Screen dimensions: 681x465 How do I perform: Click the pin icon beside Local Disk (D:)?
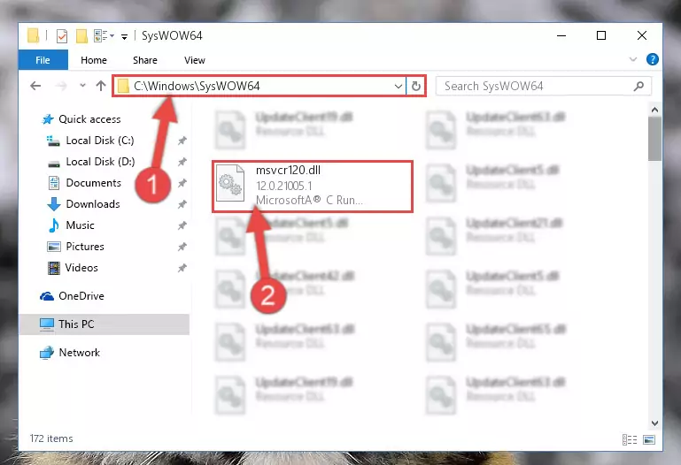tap(182, 162)
